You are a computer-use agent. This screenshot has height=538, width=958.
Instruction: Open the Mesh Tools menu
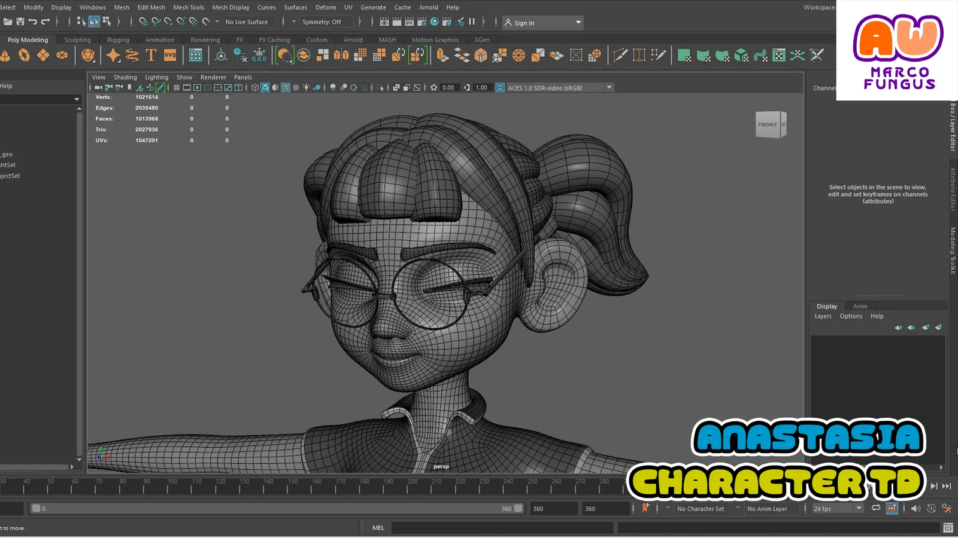tap(189, 7)
